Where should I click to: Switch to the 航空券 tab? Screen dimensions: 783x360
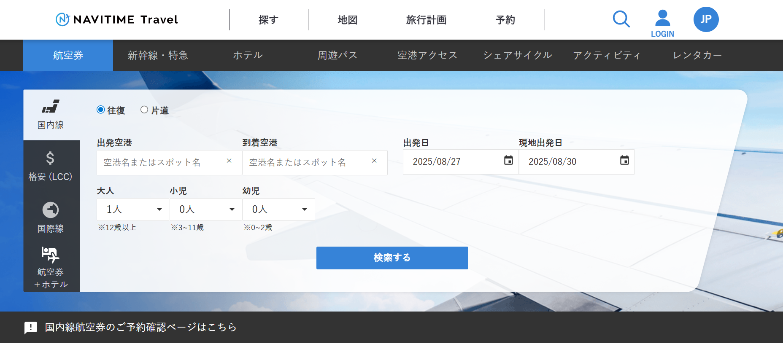(68, 55)
